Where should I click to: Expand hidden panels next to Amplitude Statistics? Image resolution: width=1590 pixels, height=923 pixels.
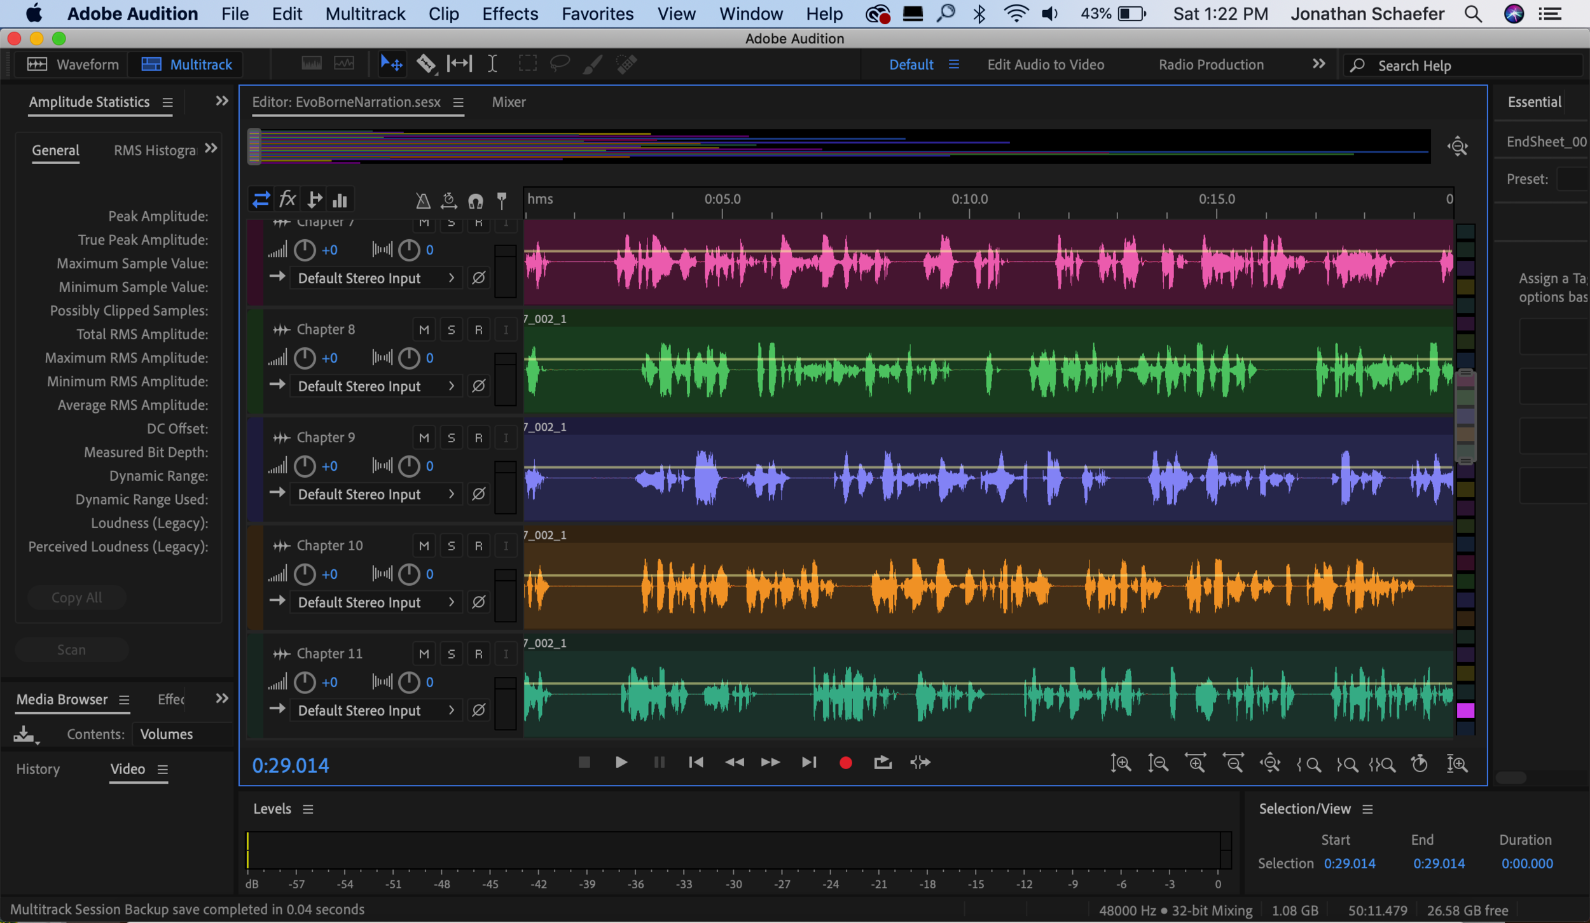coord(222,101)
